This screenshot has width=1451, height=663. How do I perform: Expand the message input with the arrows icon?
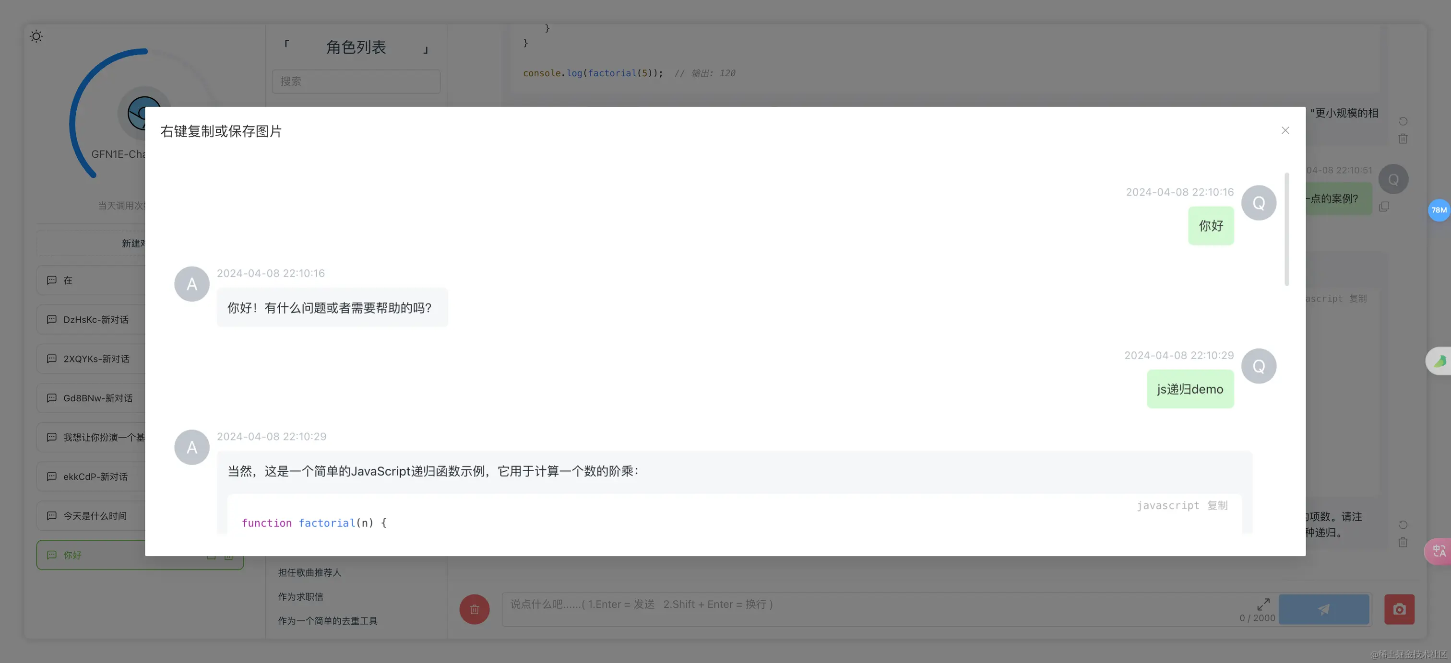click(x=1263, y=604)
